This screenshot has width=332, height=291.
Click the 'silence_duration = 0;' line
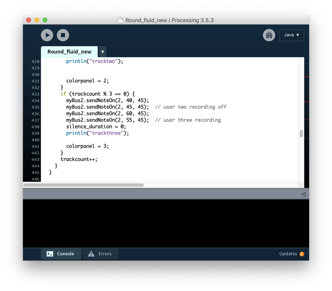[x=96, y=126]
